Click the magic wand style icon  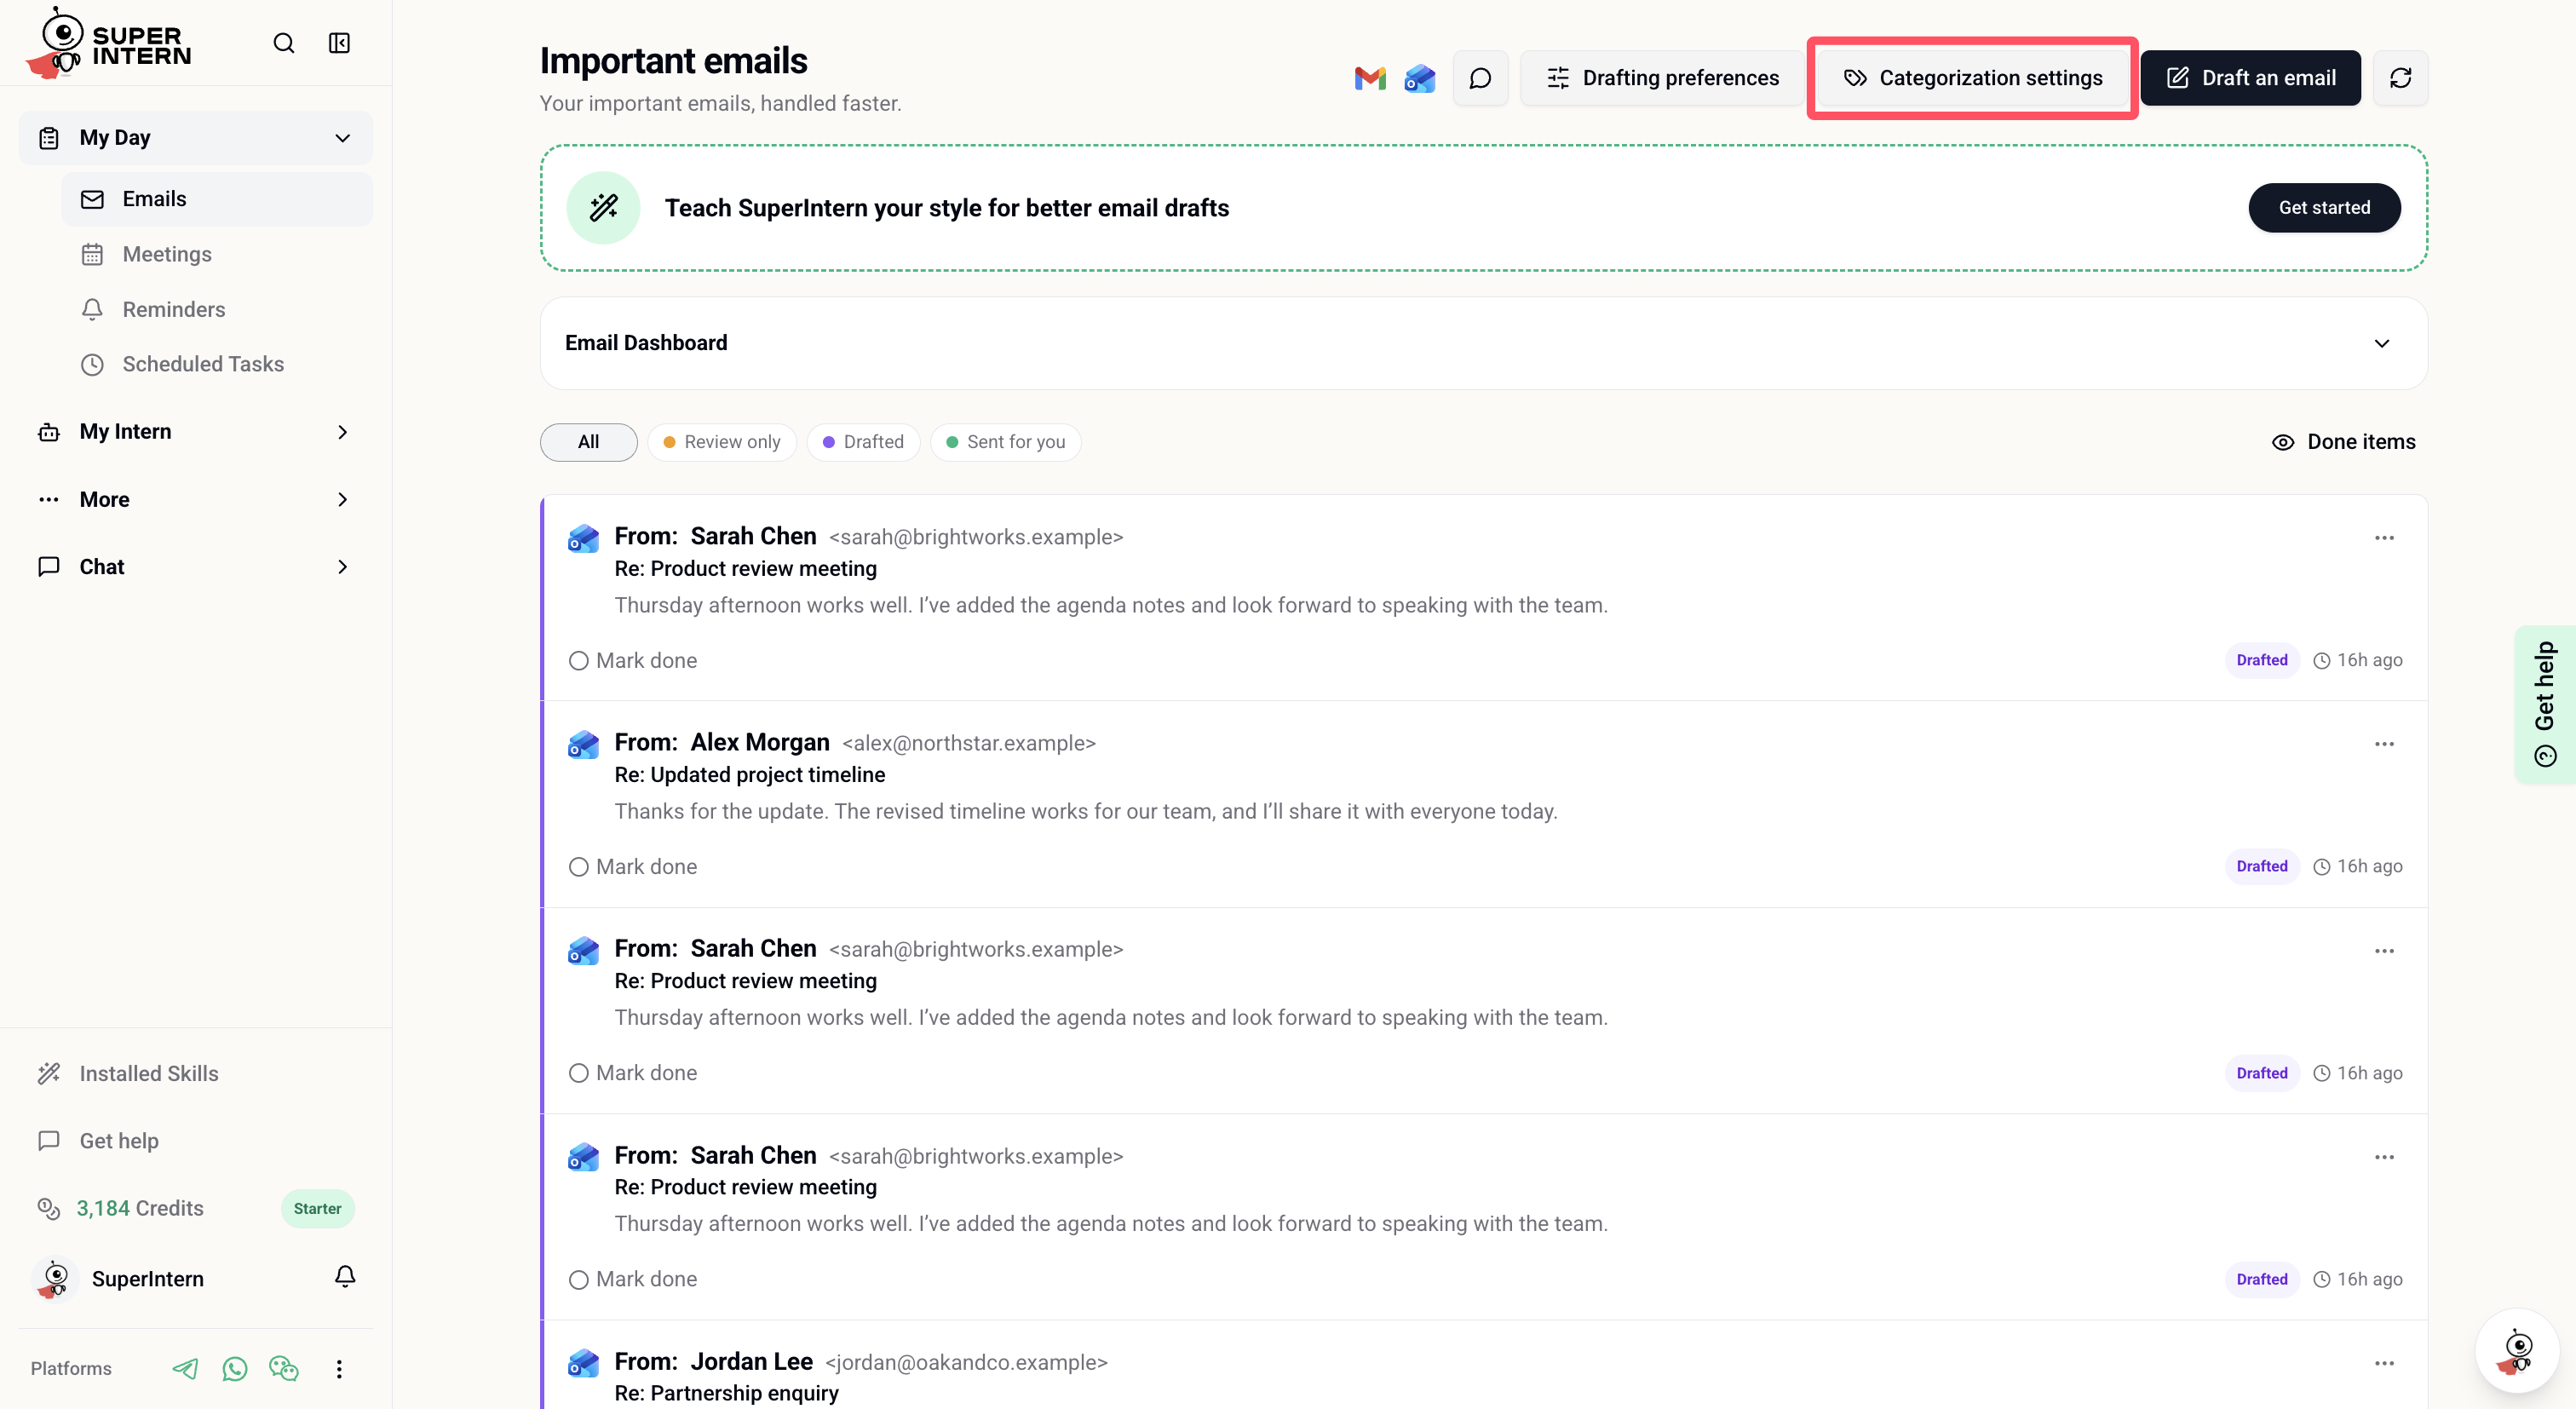[603, 208]
